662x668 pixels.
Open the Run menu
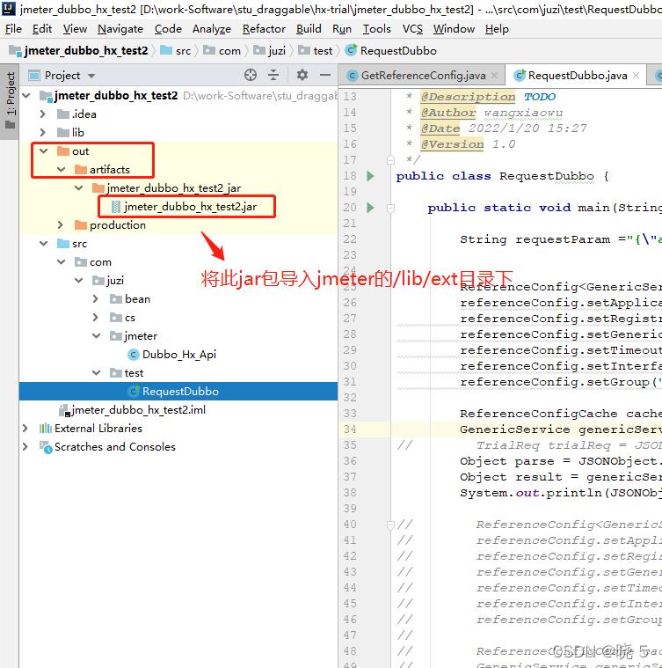click(342, 29)
